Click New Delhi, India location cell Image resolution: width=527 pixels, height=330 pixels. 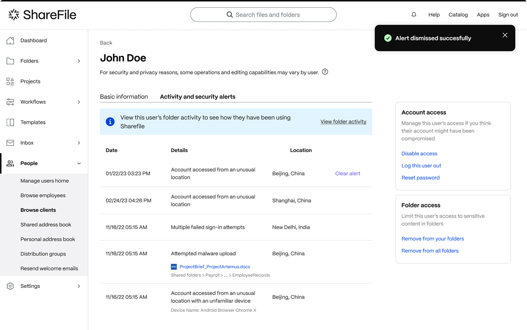[x=291, y=227]
